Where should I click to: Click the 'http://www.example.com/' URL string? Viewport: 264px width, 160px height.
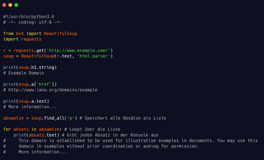[78, 50]
